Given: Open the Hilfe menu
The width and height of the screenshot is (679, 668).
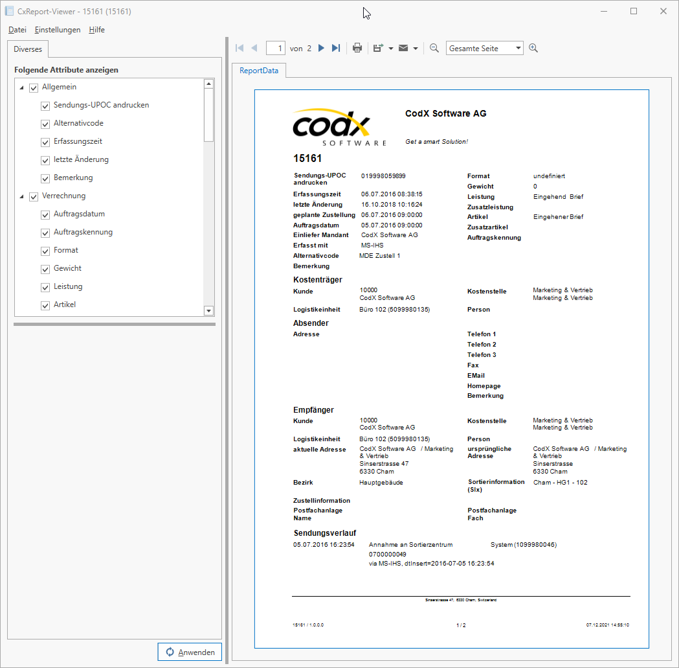Looking at the screenshot, I should pyautogui.click(x=96, y=29).
